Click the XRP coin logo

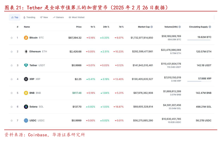pyautogui.click(x=26, y=79)
